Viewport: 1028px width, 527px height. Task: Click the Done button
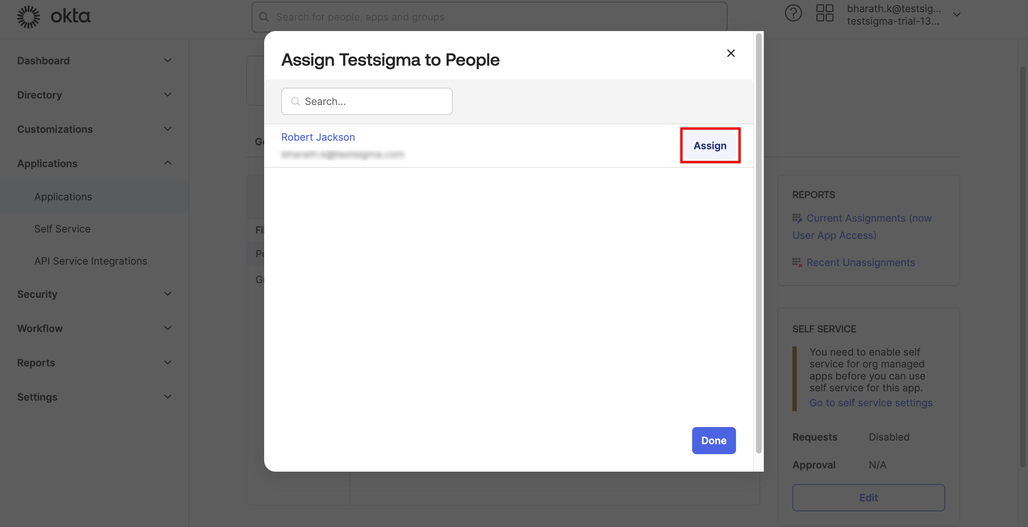point(714,440)
